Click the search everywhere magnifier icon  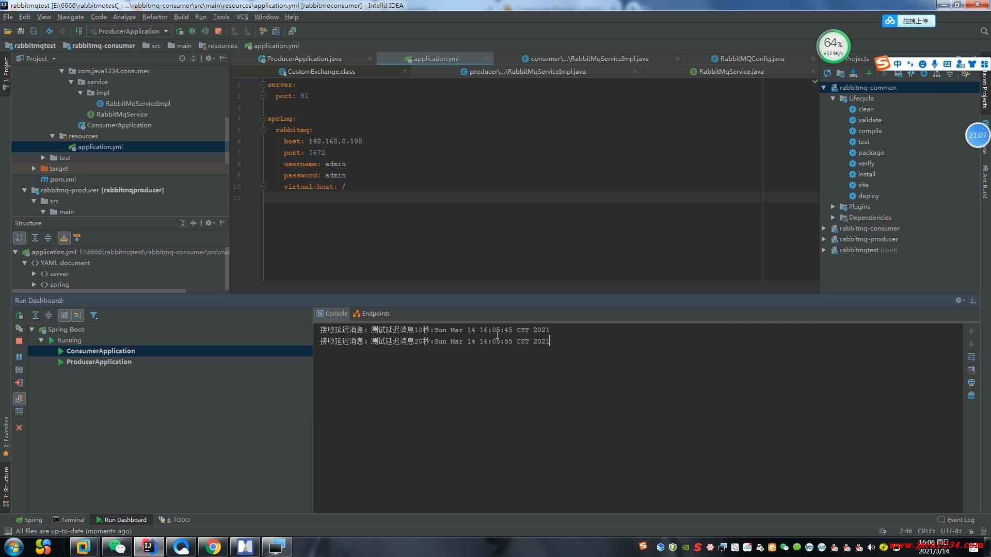984,31
